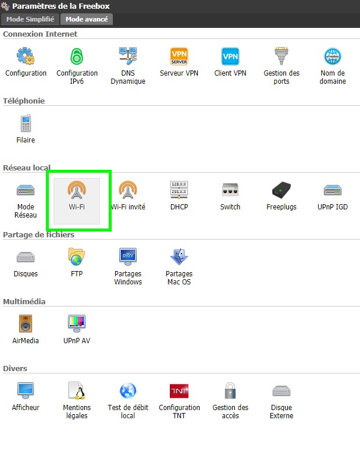The image size is (360, 463).
Task: Open Serveur VPN settings
Action: (179, 62)
